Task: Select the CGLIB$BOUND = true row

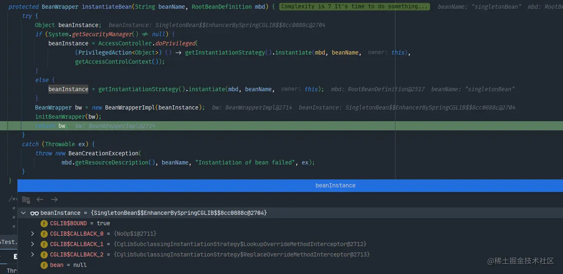Action: tap(290, 224)
